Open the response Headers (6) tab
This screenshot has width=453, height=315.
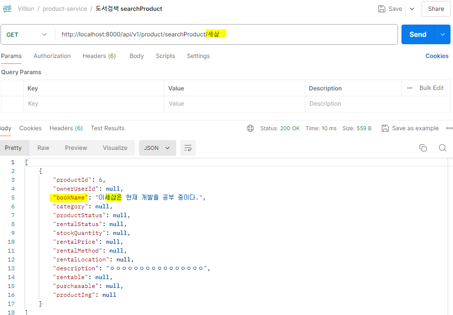tap(66, 128)
